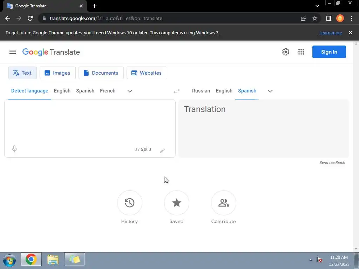Select Spanish as source language
The height and width of the screenshot is (269, 359).
pos(85,91)
